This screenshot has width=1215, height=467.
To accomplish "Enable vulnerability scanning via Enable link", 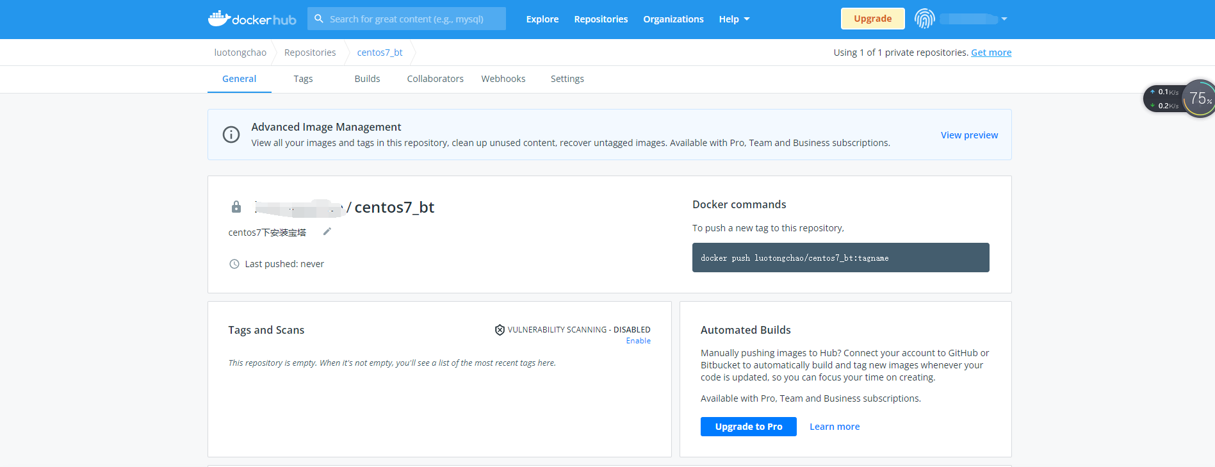I will point(639,341).
